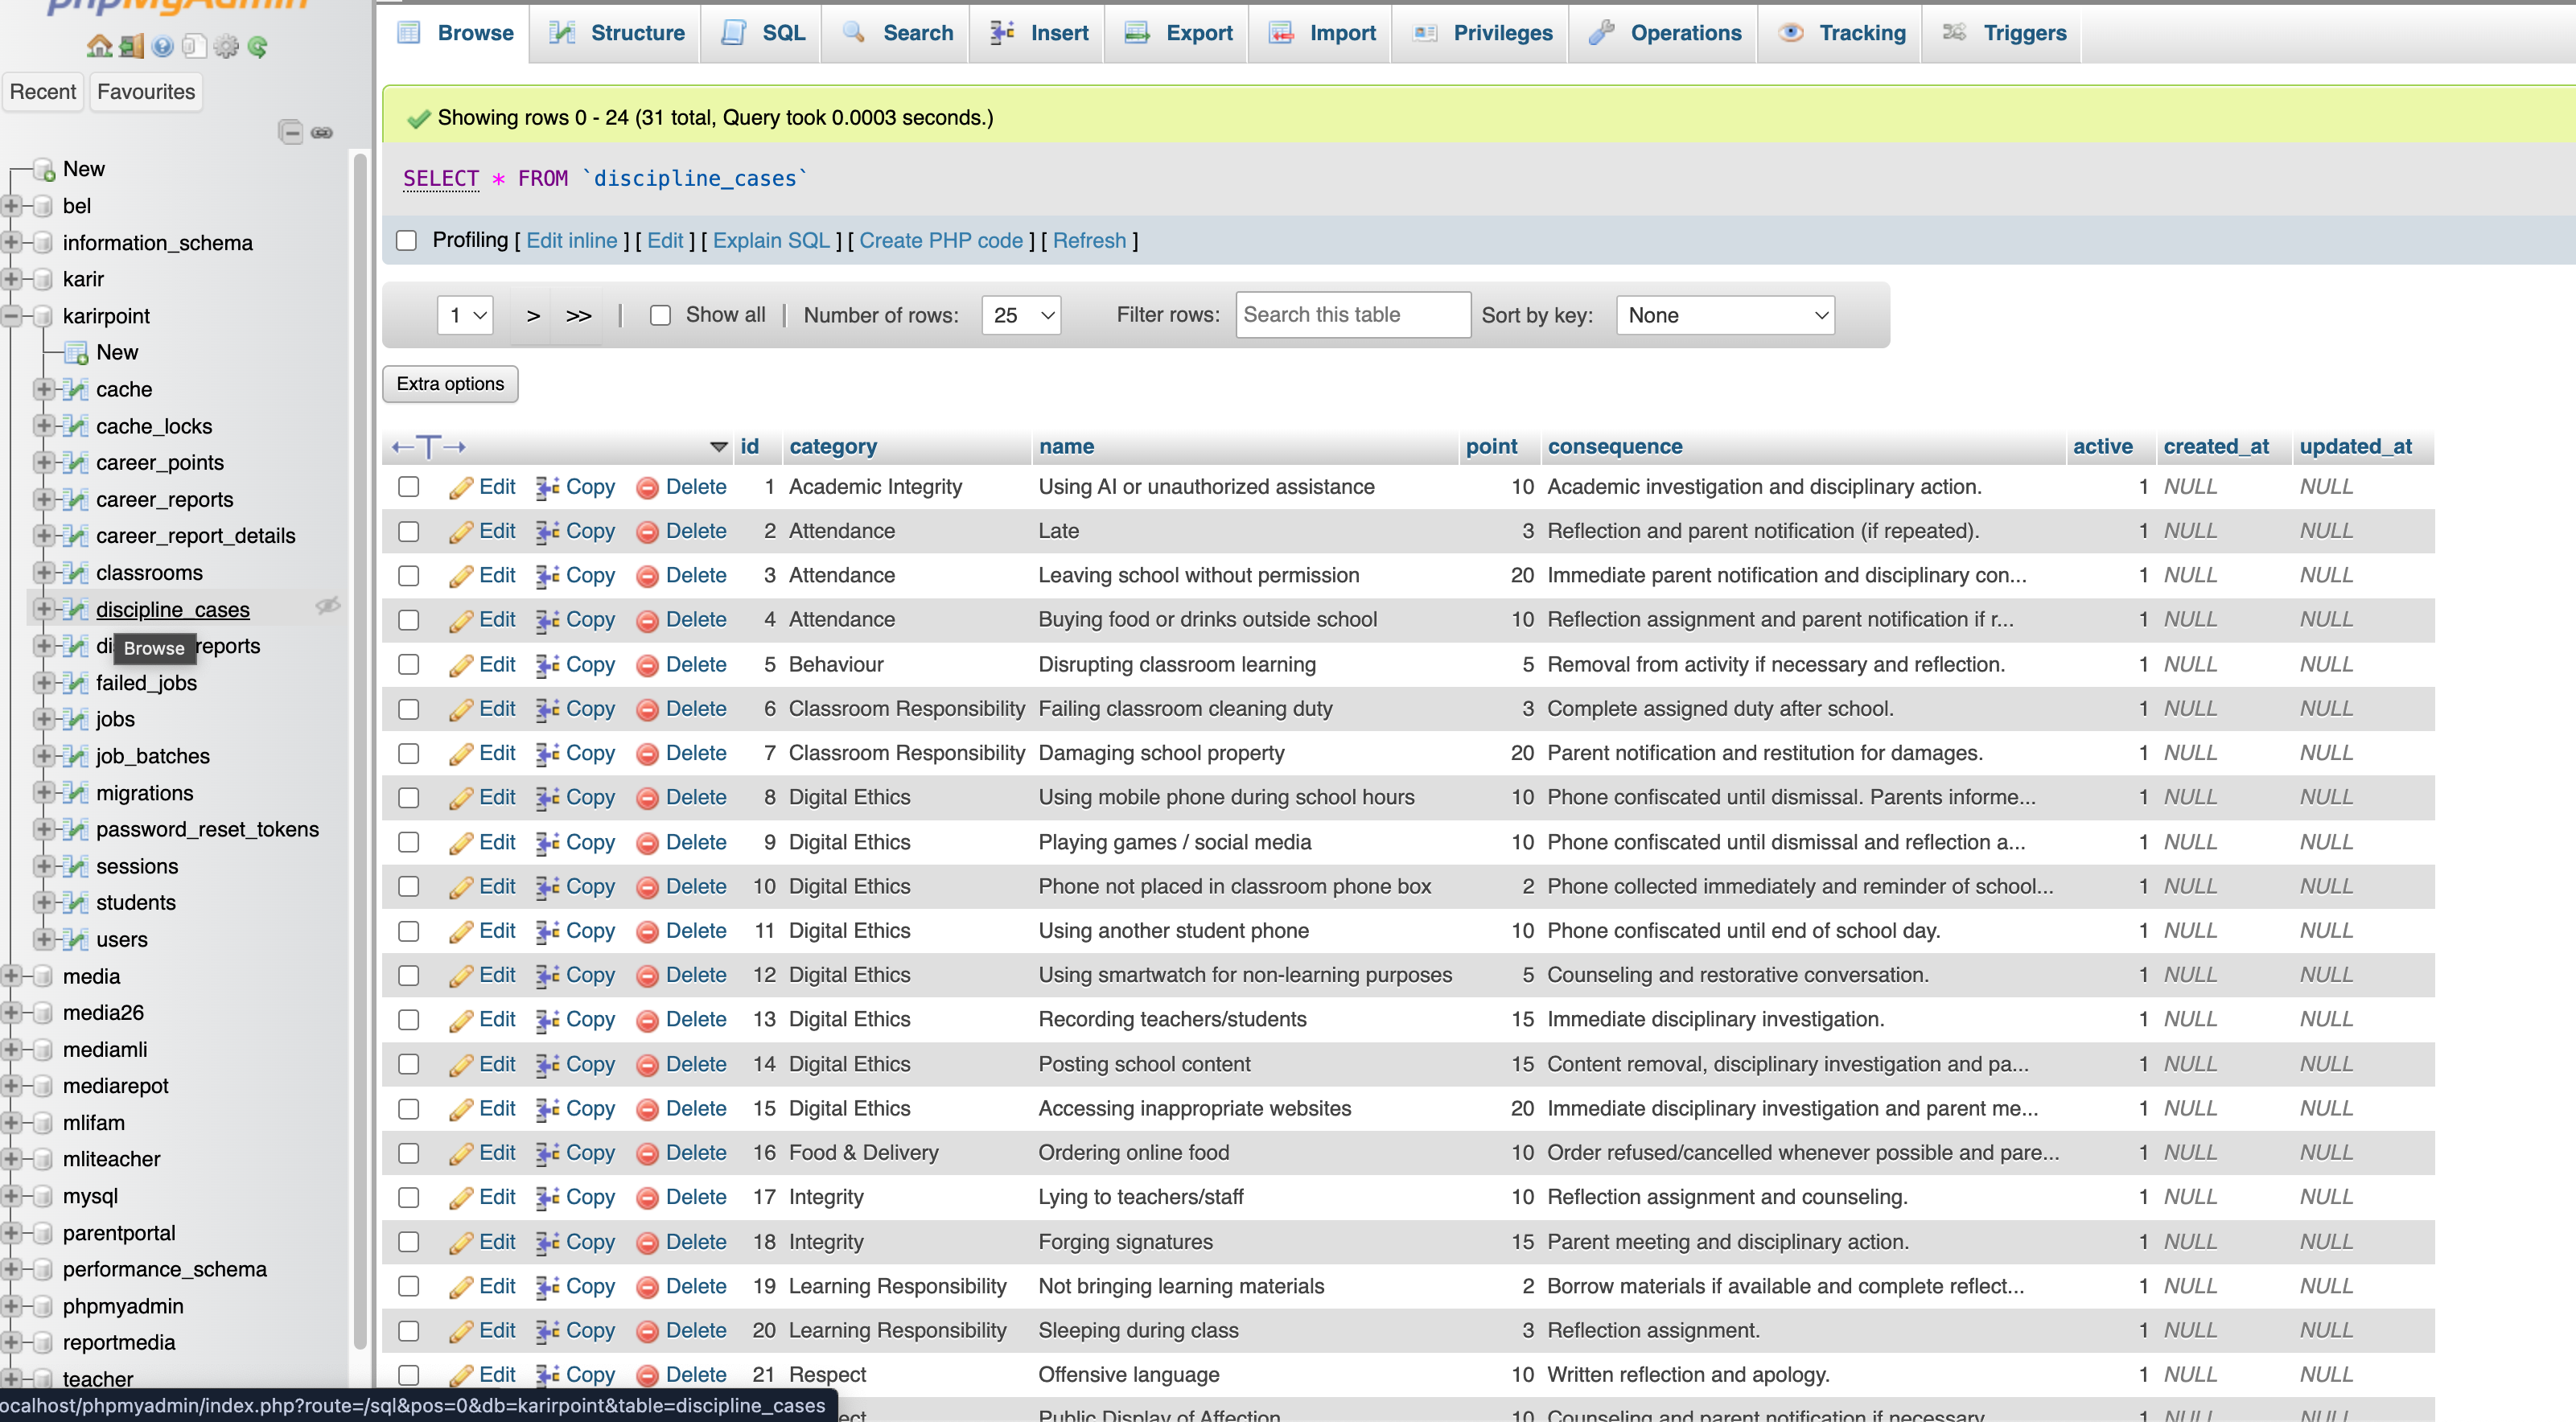Click the mysql database icon in tree

(x=42, y=1196)
